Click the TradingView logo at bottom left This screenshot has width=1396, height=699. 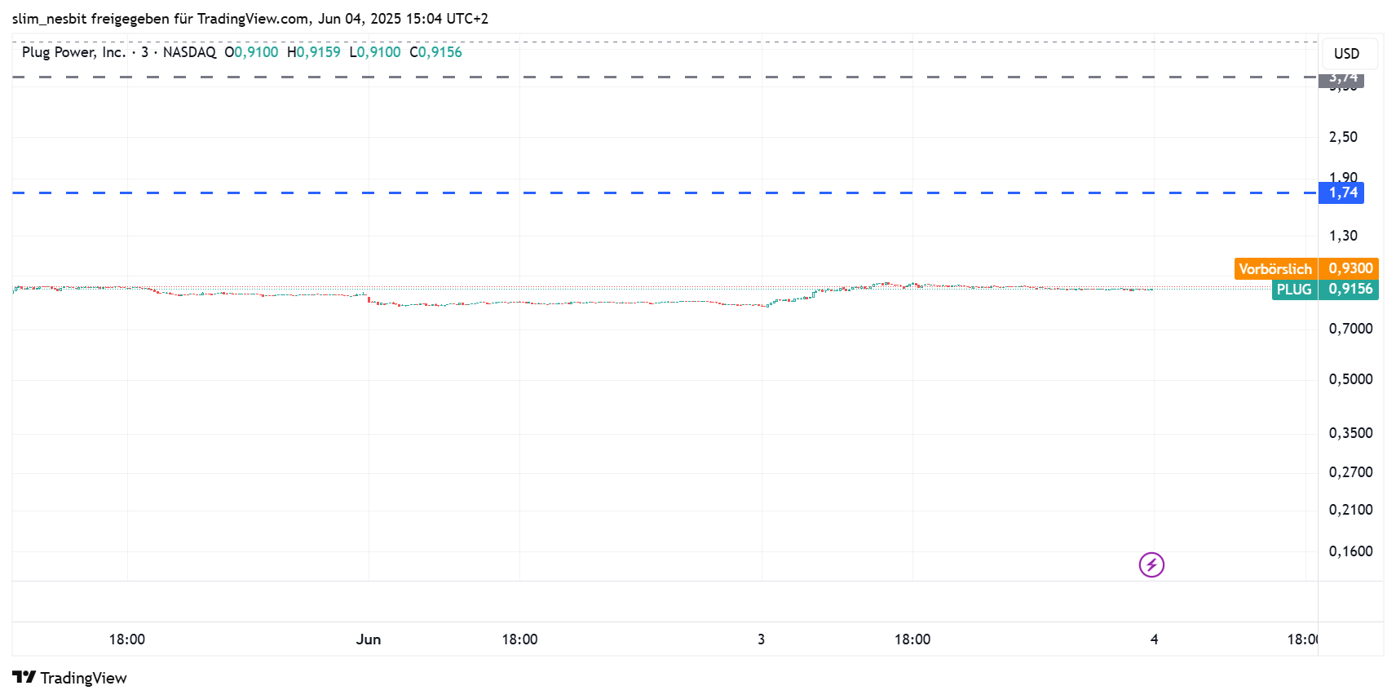(x=69, y=678)
